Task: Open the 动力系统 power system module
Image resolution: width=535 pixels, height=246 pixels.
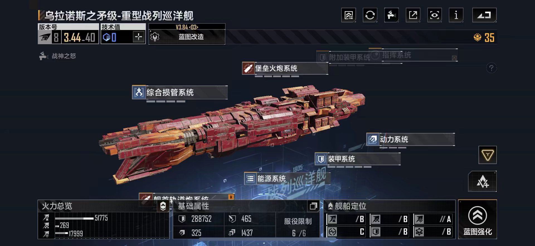Action: pos(410,139)
